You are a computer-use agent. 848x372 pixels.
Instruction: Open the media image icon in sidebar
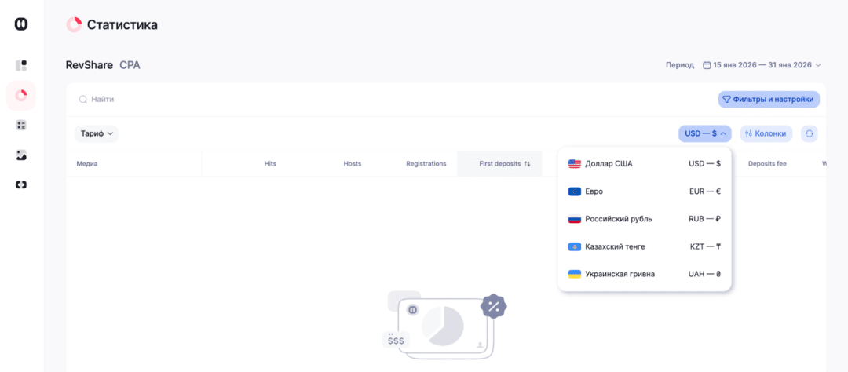(x=21, y=155)
